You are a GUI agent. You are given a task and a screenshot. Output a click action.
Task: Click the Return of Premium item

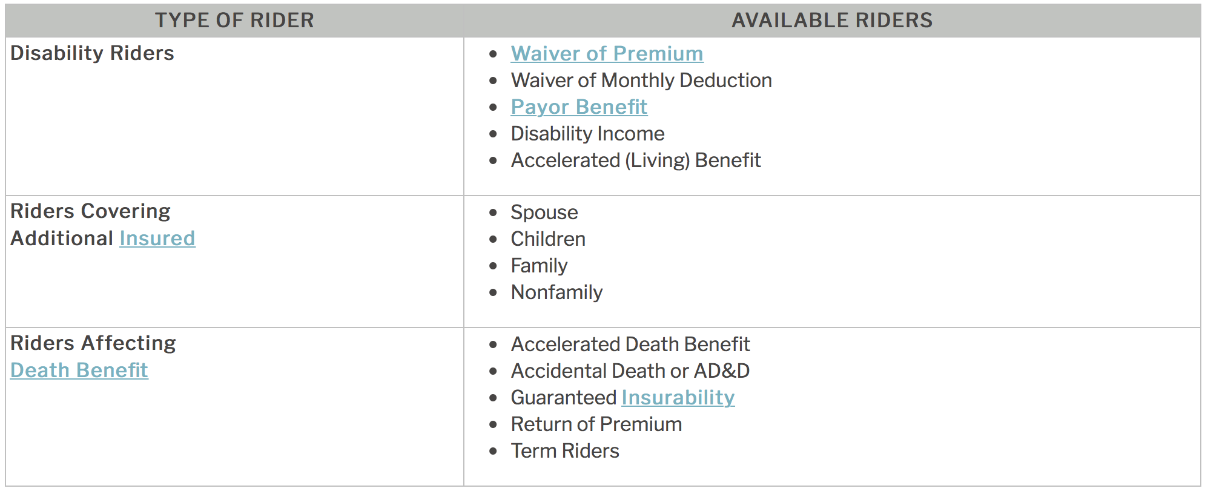pyautogui.click(x=596, y=424)
